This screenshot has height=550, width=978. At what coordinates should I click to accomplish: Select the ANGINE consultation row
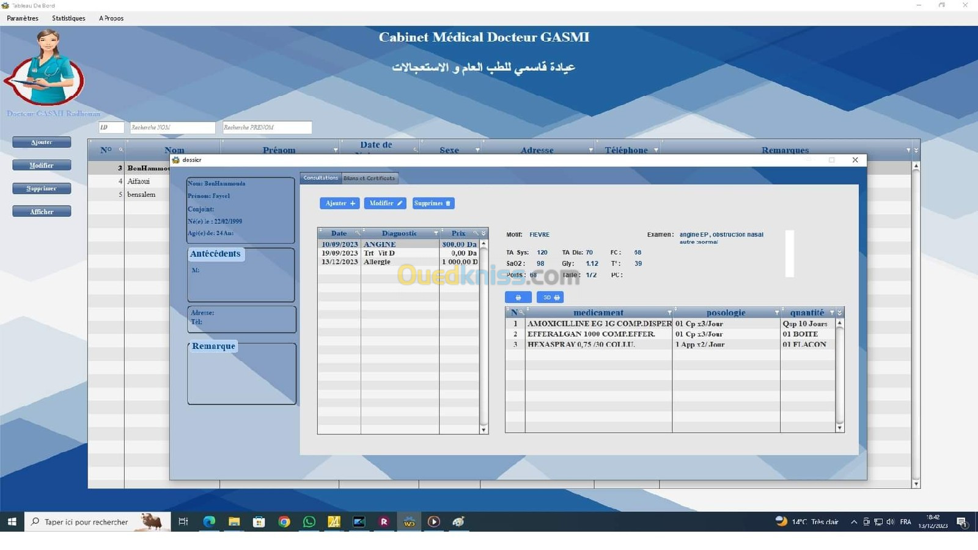point(399,244)
